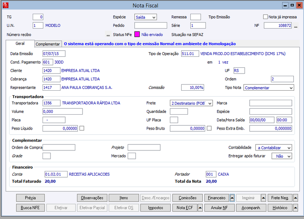Open the Tipo Nota Complementar dropdown
Screen dimensions: 304x219
click(269, 88)
